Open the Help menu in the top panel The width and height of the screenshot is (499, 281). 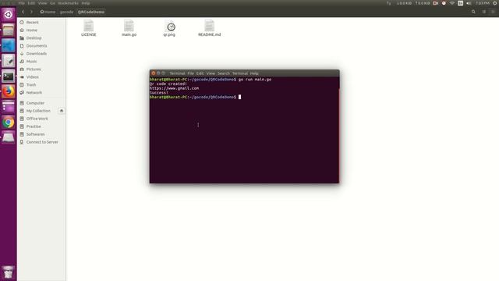(86, 3)
